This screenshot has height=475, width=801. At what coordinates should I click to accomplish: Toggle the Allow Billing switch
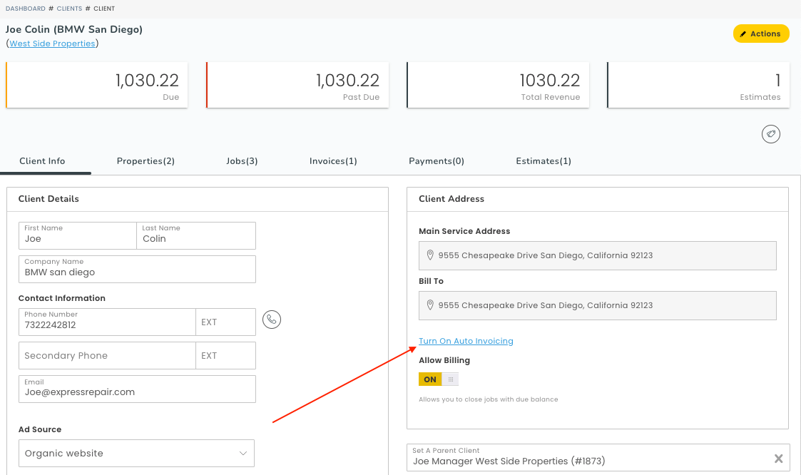[438, 379]
